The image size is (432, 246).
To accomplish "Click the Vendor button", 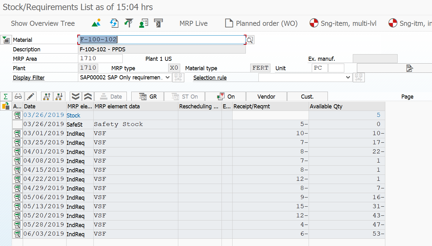I will click(266, 96).
